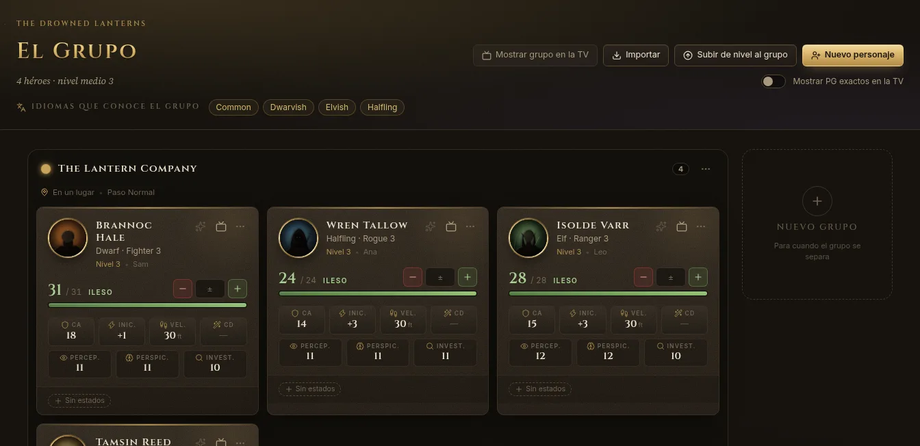This screenshot has width=920, height=446.
Task: Click Isolde Varr's ± hit point field
Action: coord(671,277)
